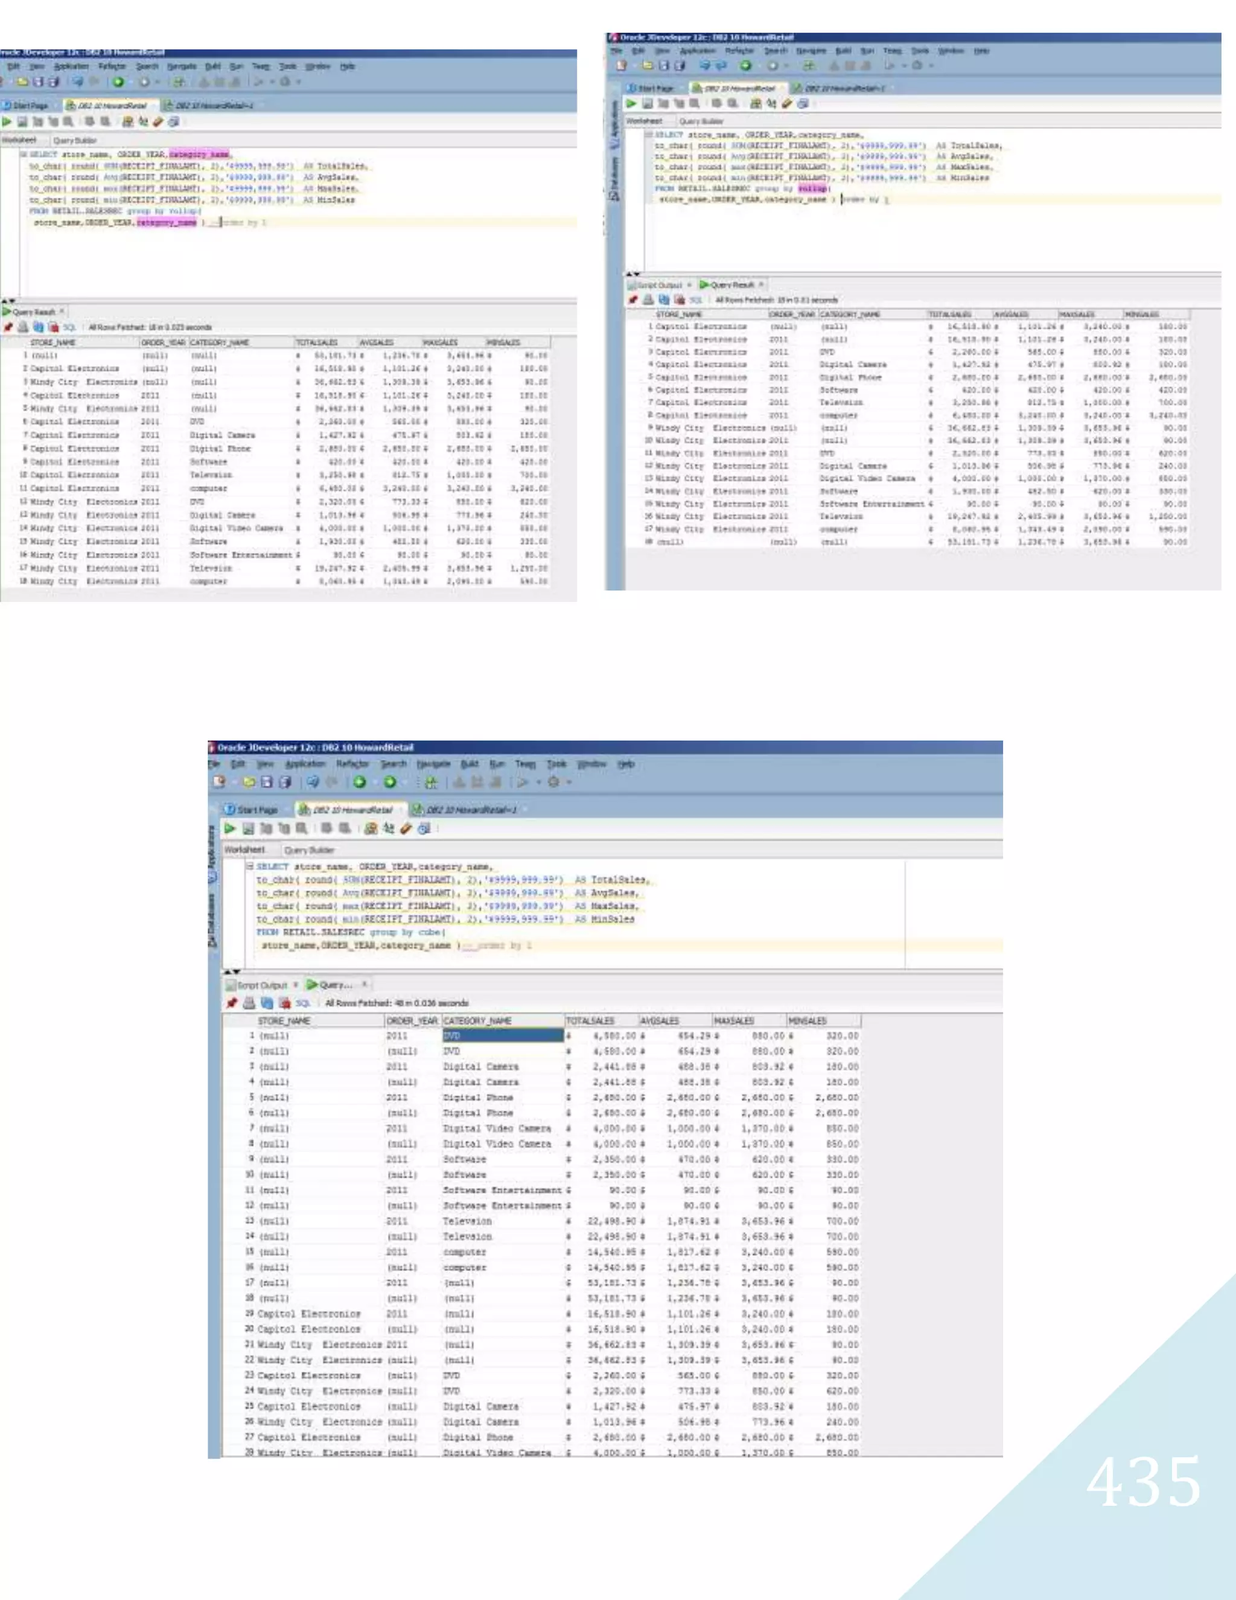Click 'Capitol Electronics' in bottom window row 19
Viewport: 1236px width, 1600px height.
click(x=308, y=1314)
